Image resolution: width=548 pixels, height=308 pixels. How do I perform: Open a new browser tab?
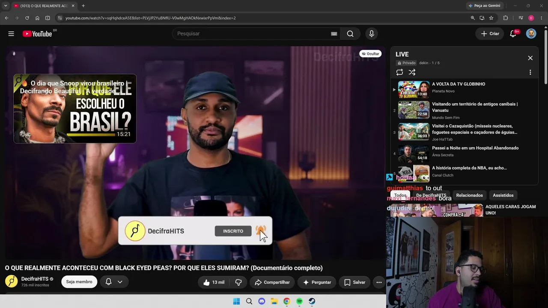point(83,6)
